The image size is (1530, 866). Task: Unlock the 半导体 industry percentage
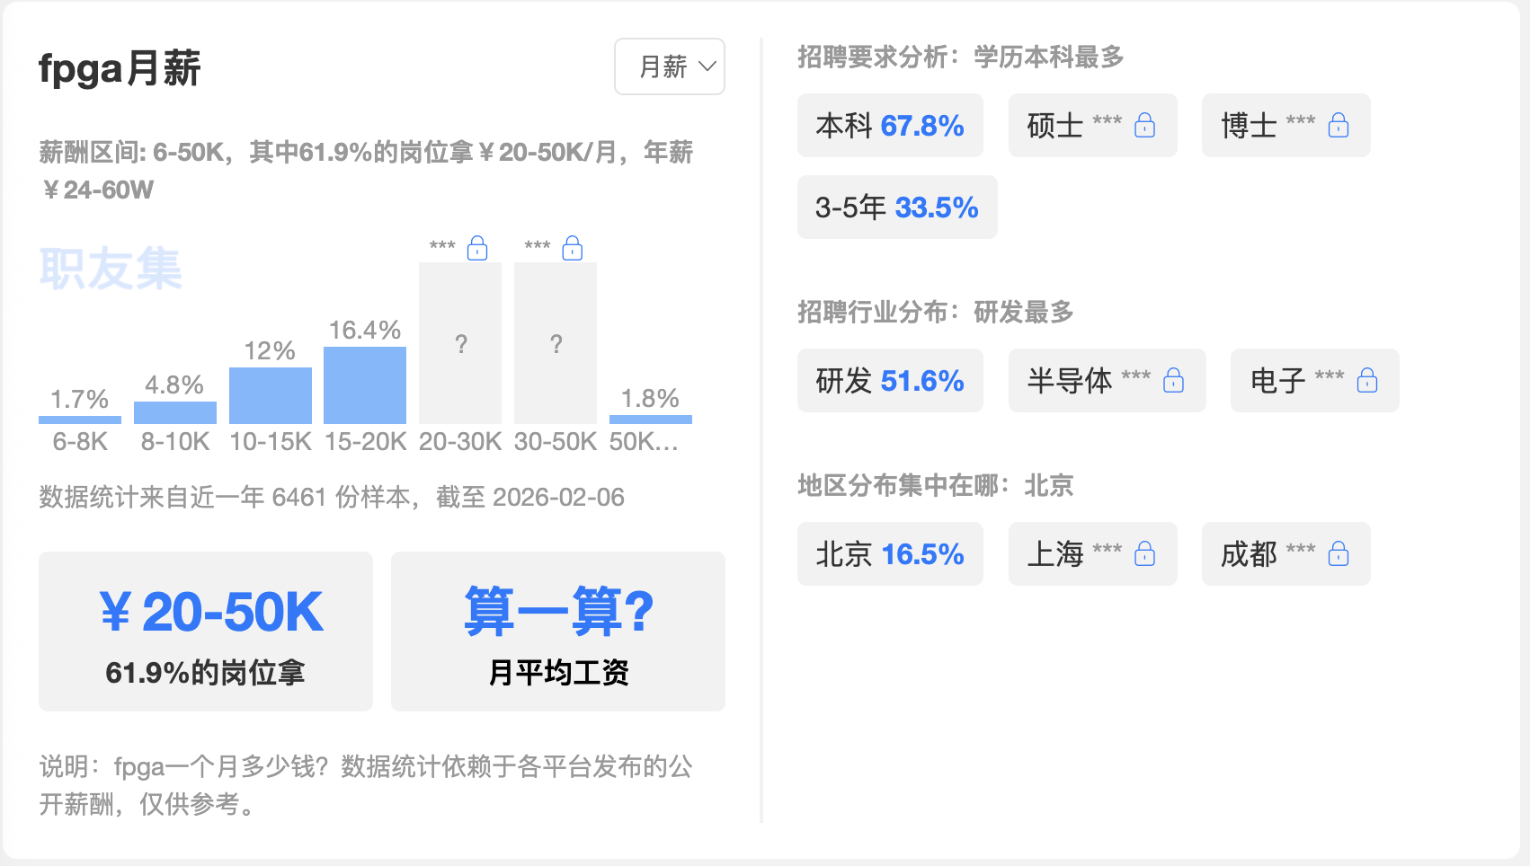point(1173,381)
